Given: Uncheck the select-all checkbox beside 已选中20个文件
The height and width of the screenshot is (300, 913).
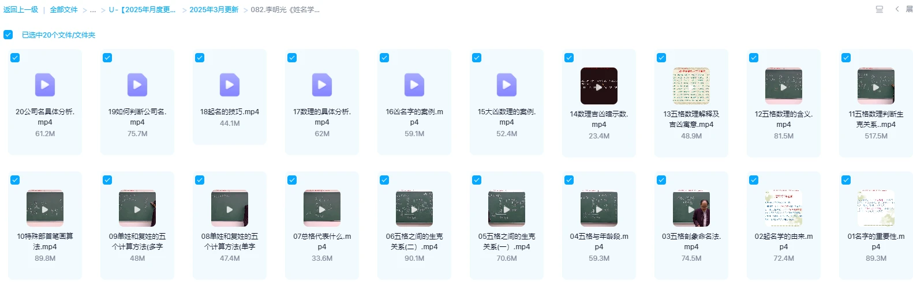Looking at the screenshot, I should pos(8,35).
